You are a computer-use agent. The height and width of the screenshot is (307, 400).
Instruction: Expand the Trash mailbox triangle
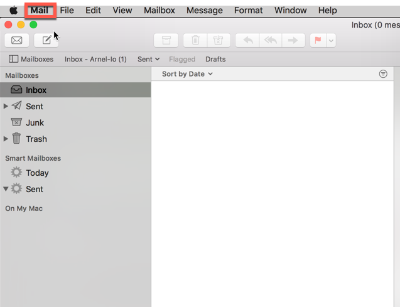tap(6, 139)
